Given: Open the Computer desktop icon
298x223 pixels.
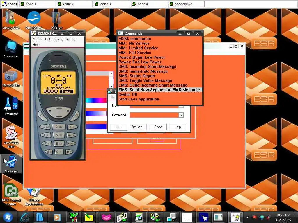Looking at the screenshot, I should (x=11, y=49).
